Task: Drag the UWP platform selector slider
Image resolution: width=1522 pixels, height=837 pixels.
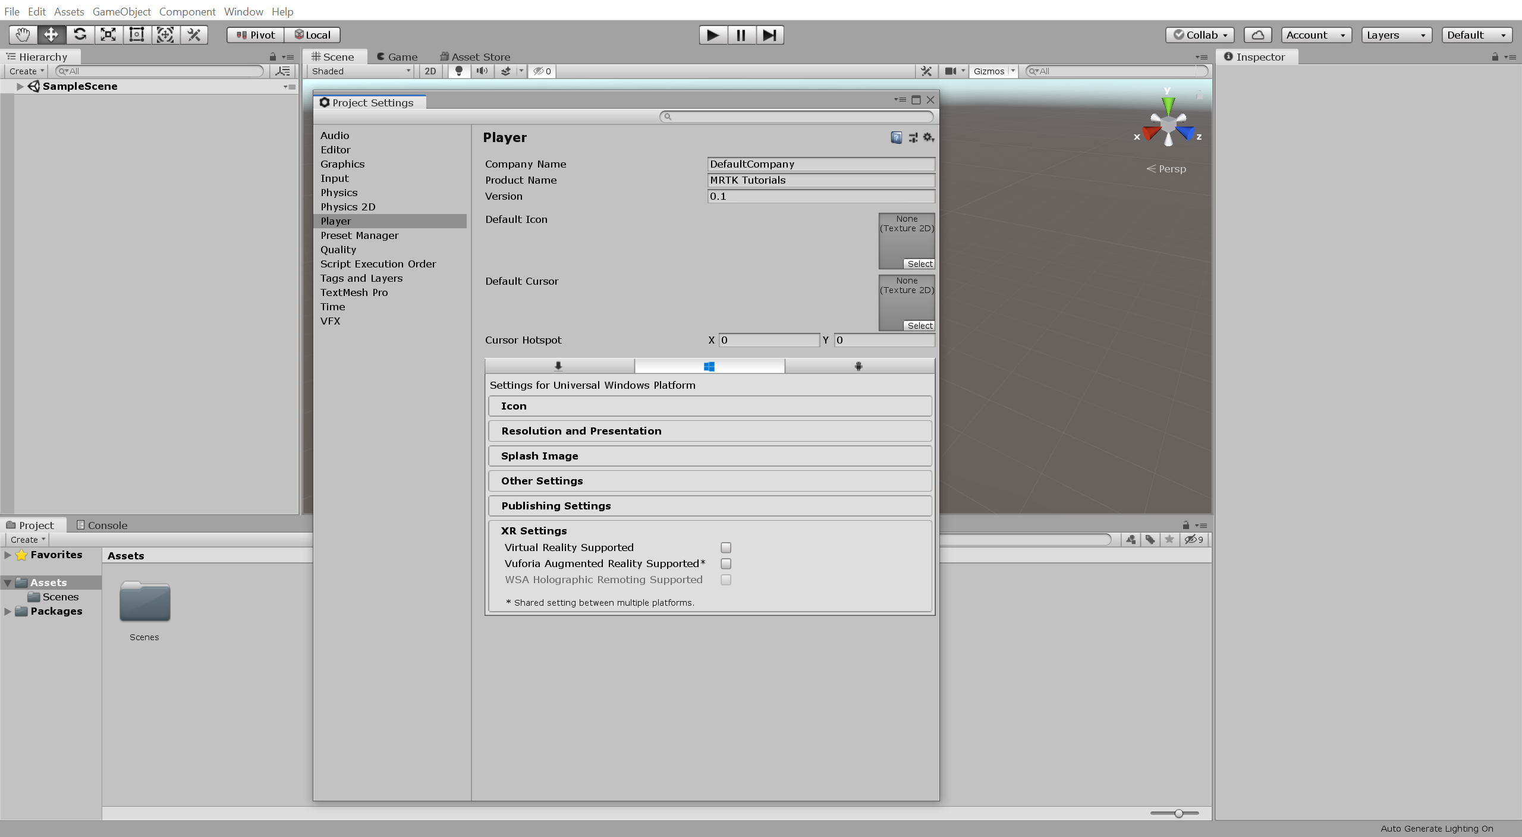Action: pyautogui.click(x=709, y=365)
